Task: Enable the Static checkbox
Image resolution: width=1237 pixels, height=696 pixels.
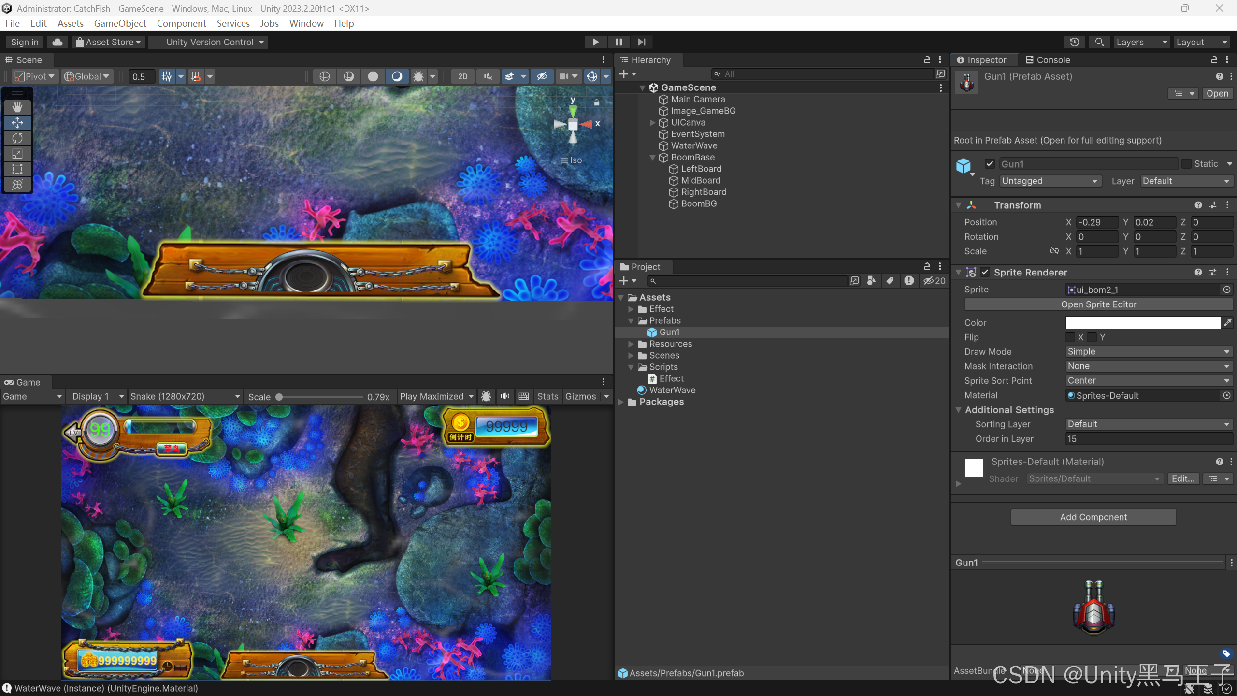Action: click(1186, 164)
